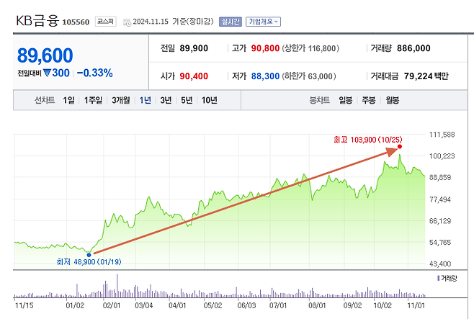Click the blue 최저 48,900 low marker

click(x=89, y=254)
